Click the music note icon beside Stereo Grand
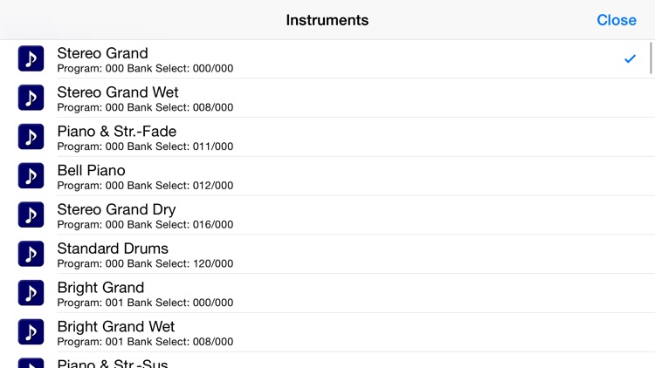The width and height of the screenshot is (655, 368). (31, 58)
